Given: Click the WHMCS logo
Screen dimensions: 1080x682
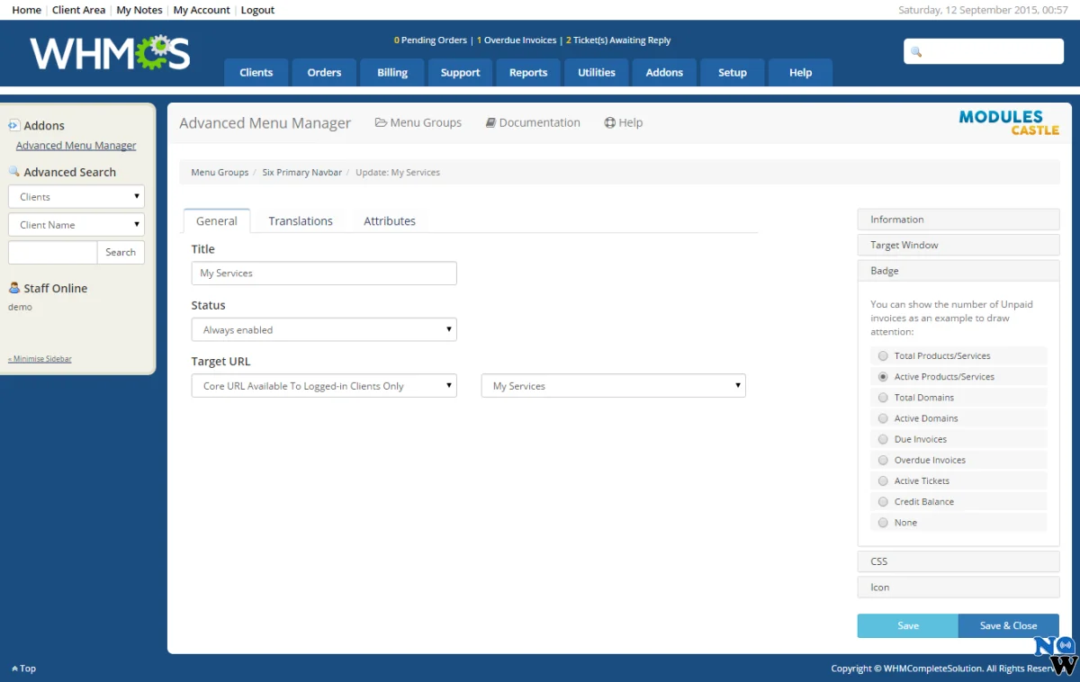Looking at the screenshot, I should pyautogui.click(x=110, y=53).
